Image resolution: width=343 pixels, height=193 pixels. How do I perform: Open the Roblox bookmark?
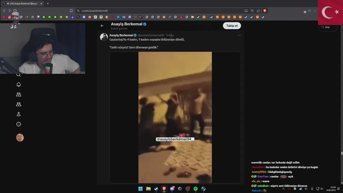click(84, 17)
